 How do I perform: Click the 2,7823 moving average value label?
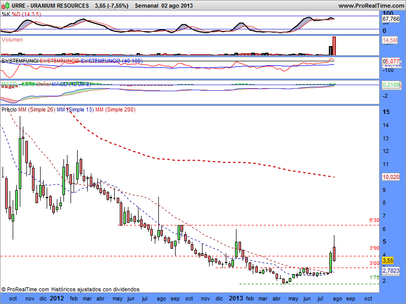click(x=391, y=271)
